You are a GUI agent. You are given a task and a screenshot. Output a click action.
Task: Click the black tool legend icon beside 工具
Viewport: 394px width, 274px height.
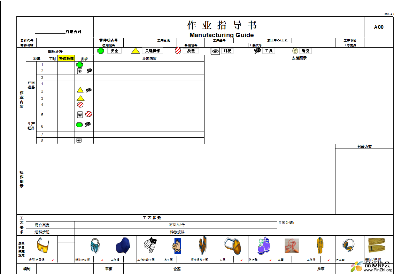click(x=257, y=51)
